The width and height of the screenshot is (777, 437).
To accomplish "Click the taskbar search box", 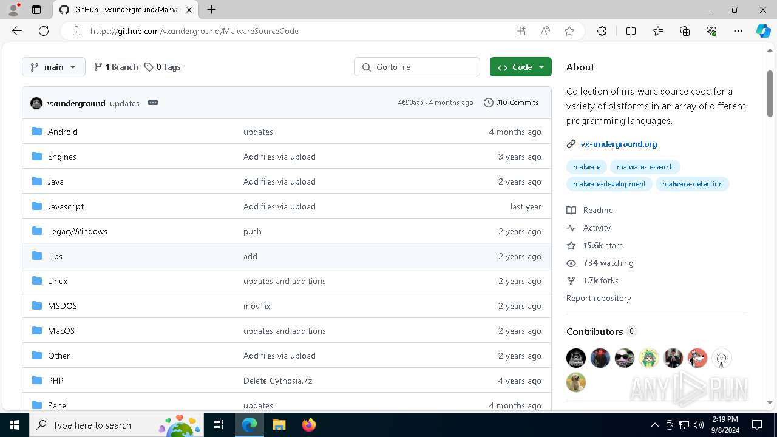I will tap(118, 425).
